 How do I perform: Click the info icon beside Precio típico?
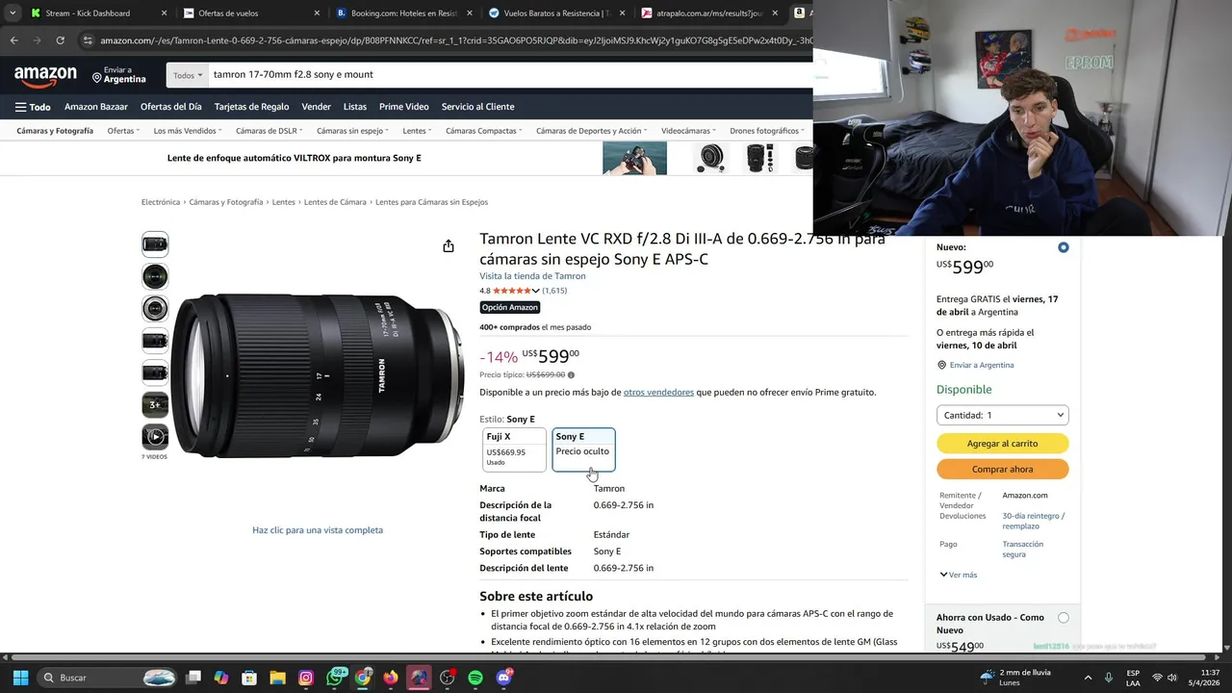coord(571,375)
